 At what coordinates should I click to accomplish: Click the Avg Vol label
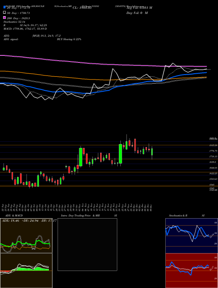(x=139, y=8)
